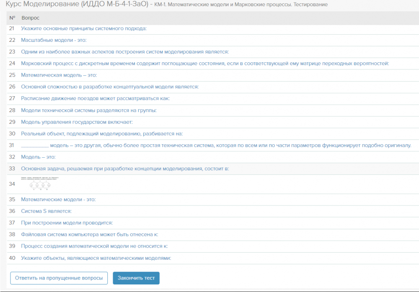Open question 39 about процесс создания математической модели
419x292 pixels.
pyautogui.click(x=94, y=246)
